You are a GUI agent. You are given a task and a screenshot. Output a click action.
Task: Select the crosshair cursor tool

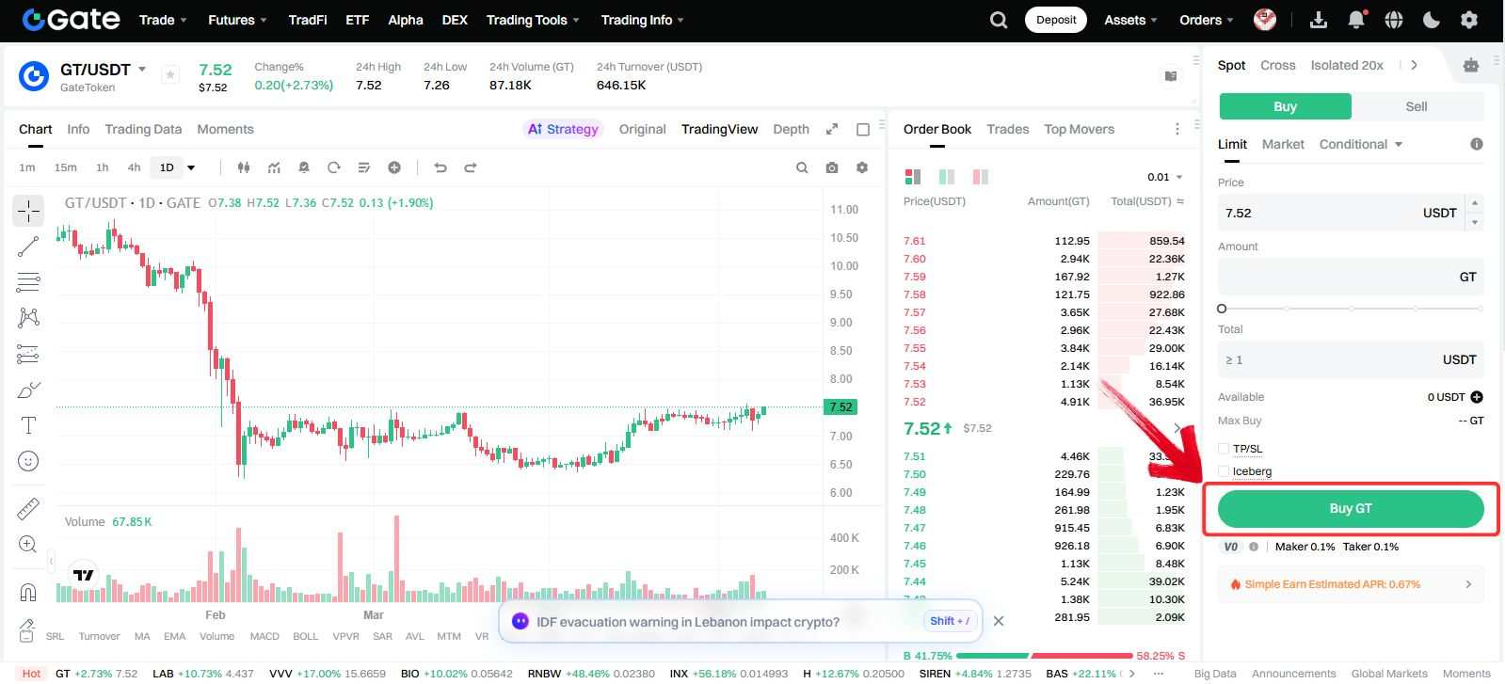[28, 211]
